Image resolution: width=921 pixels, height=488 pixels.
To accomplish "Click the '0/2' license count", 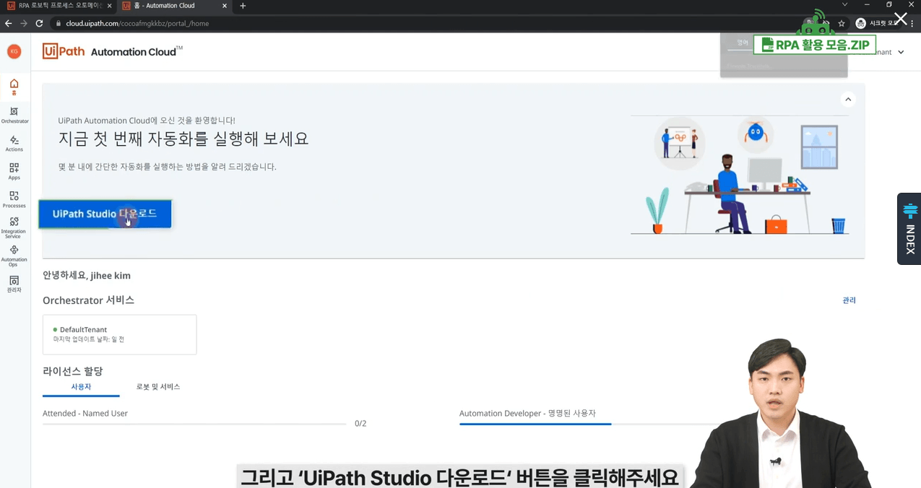I will coord(360,424).
